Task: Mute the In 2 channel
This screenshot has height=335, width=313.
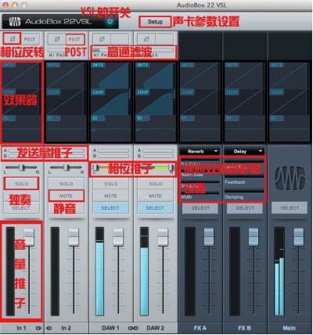Action: pos(67,196)
